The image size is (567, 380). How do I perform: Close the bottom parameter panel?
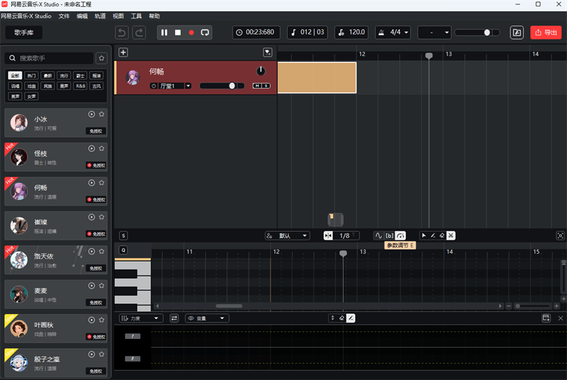(560, 318)
